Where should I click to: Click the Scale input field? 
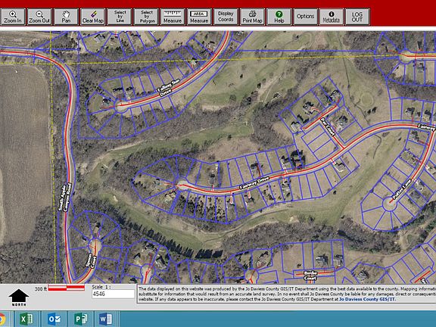click(113, 294)
